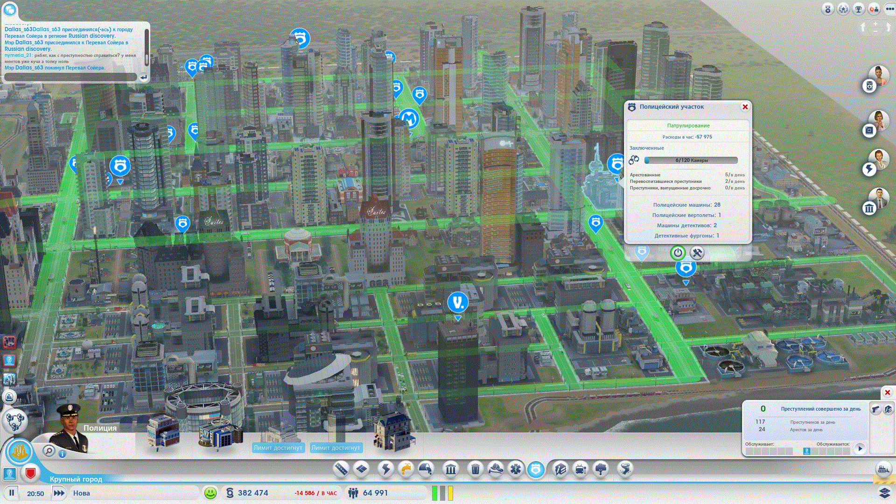This screenshot has width=896, height=504.
Task: Click the second Лимит достигнут label
Action: pos(336,448)
